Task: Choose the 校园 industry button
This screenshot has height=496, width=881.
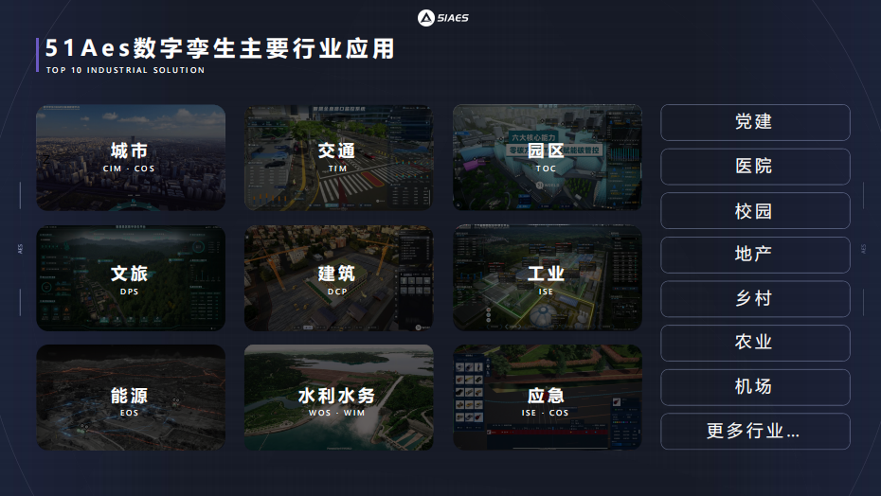Action: click(x=755, y=211)
